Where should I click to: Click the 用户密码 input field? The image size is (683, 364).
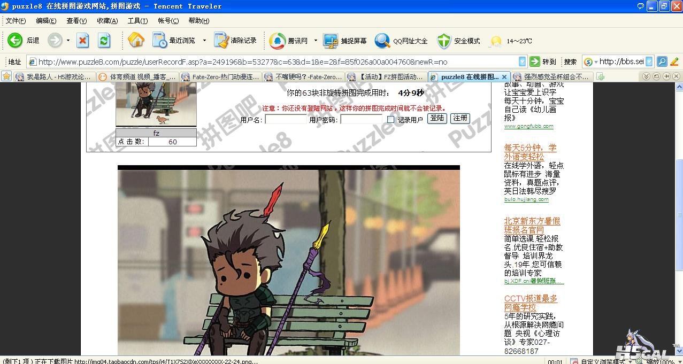click(x=362, y=119)
